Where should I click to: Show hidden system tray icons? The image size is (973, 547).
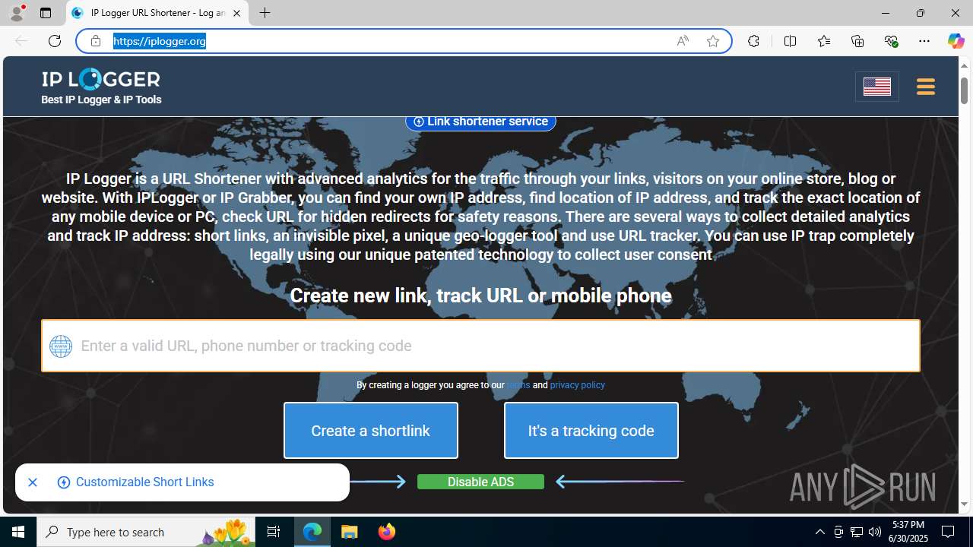(819, 532)
